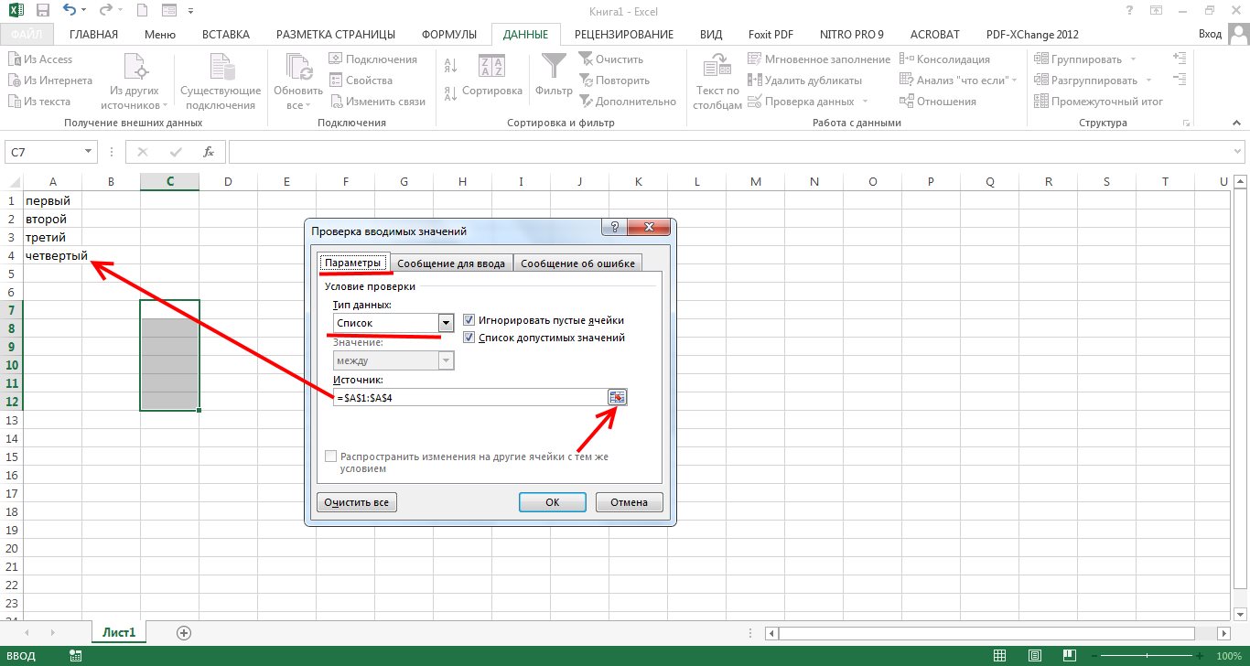The width and height of the screenshot is (1250, 666).
Task: Click 'Изменить связи' ribbon icon
Action: (336, 102)
